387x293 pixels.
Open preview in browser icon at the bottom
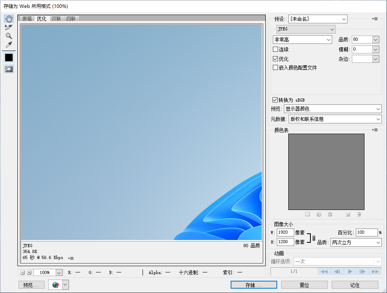(55, 284)
